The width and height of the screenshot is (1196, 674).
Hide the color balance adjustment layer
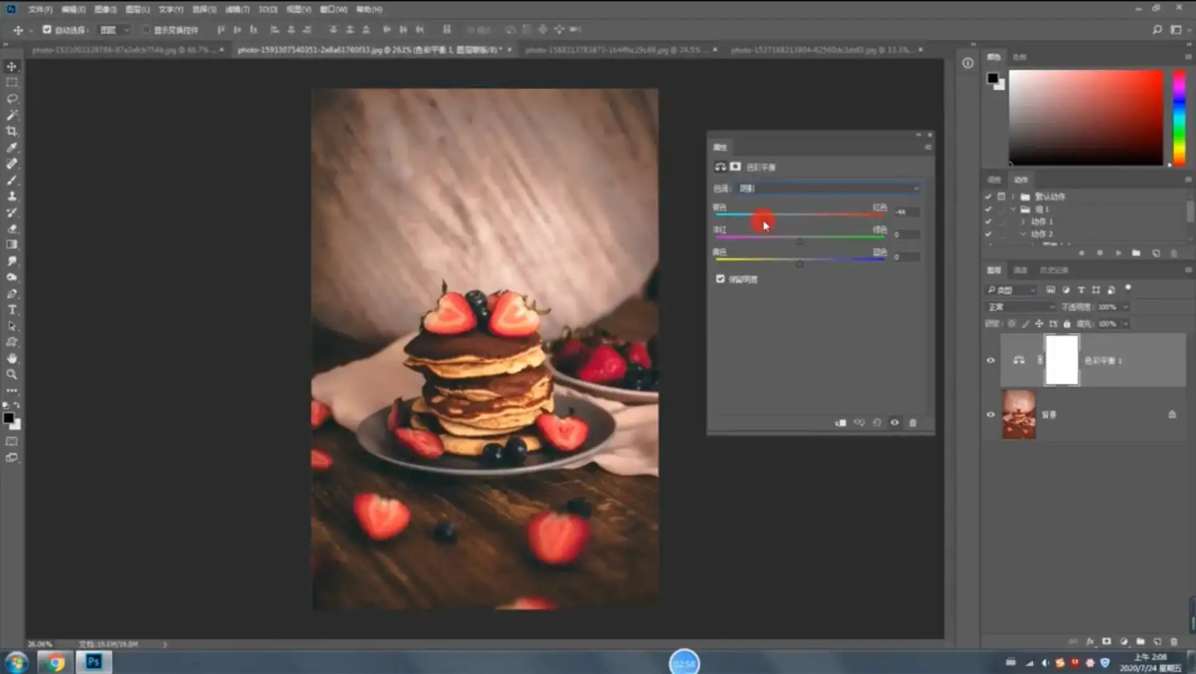pyautogui.click(x=990, y=361)
